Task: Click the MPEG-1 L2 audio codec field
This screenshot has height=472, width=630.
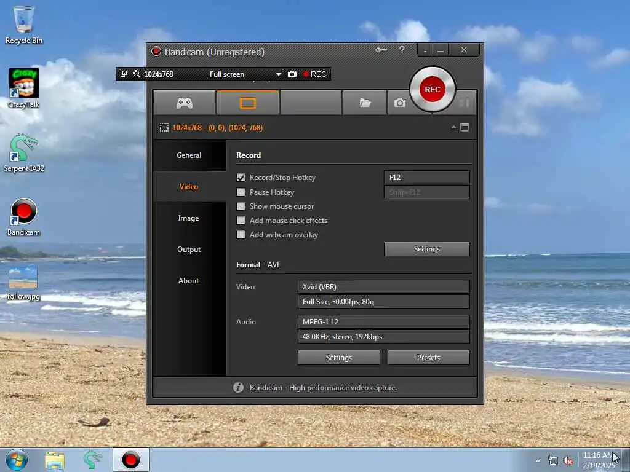Action: 384,321
